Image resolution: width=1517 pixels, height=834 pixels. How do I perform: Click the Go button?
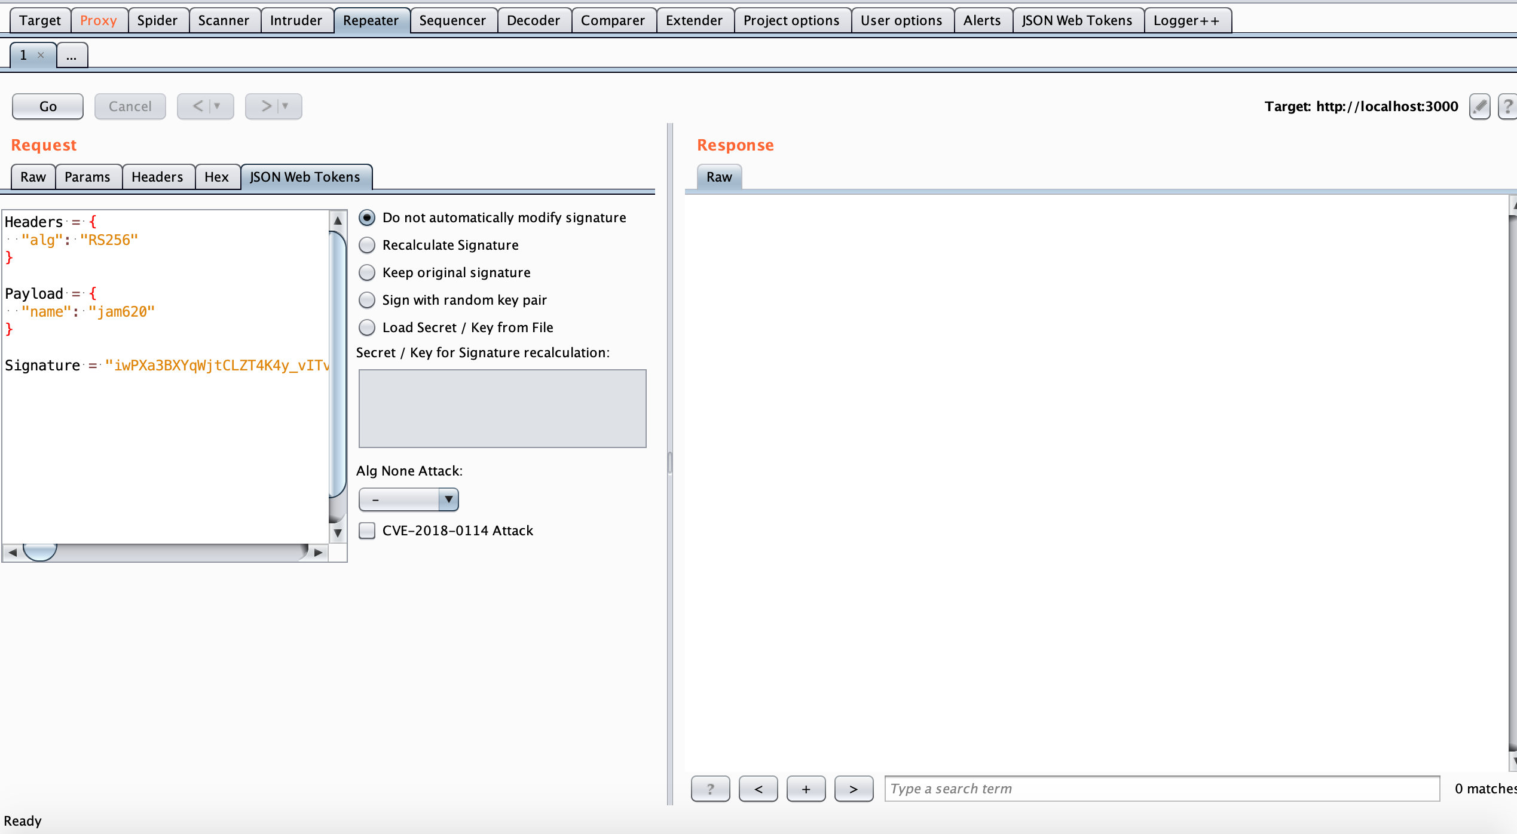tap(48, 106)
